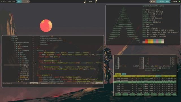Click the Tree function button in htop
The image size is (181, 102).
pyautogui.click(x=146, y=94)
